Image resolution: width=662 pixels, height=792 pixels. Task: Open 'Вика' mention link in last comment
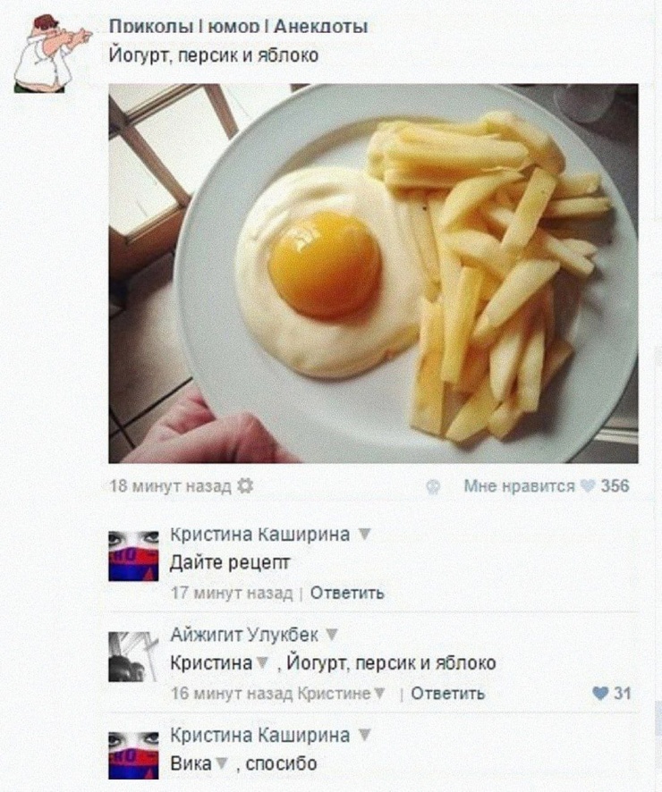coord(191,763)
